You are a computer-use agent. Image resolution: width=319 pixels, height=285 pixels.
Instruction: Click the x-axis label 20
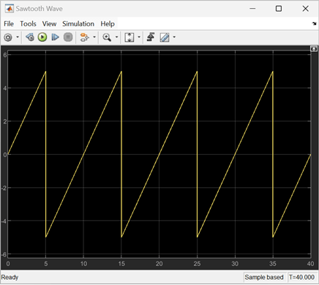(x=159, y=264)
